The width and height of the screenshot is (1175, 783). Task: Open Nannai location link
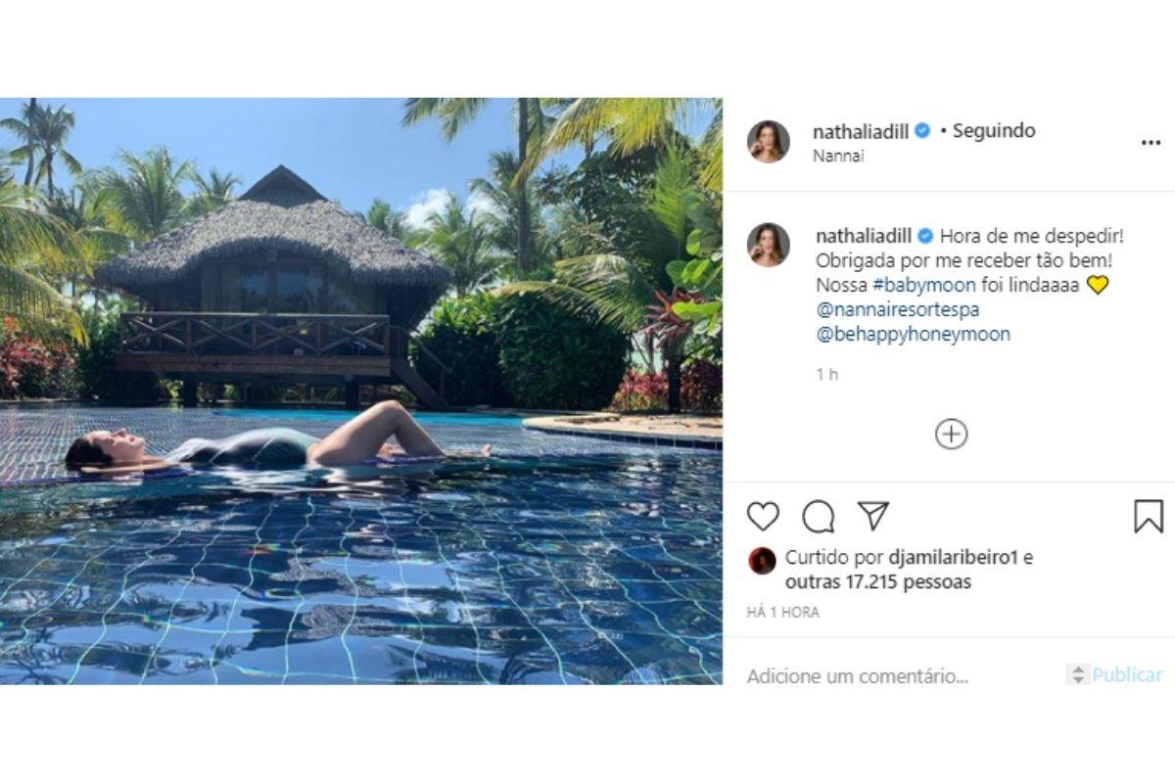click(x=838, y=156)
